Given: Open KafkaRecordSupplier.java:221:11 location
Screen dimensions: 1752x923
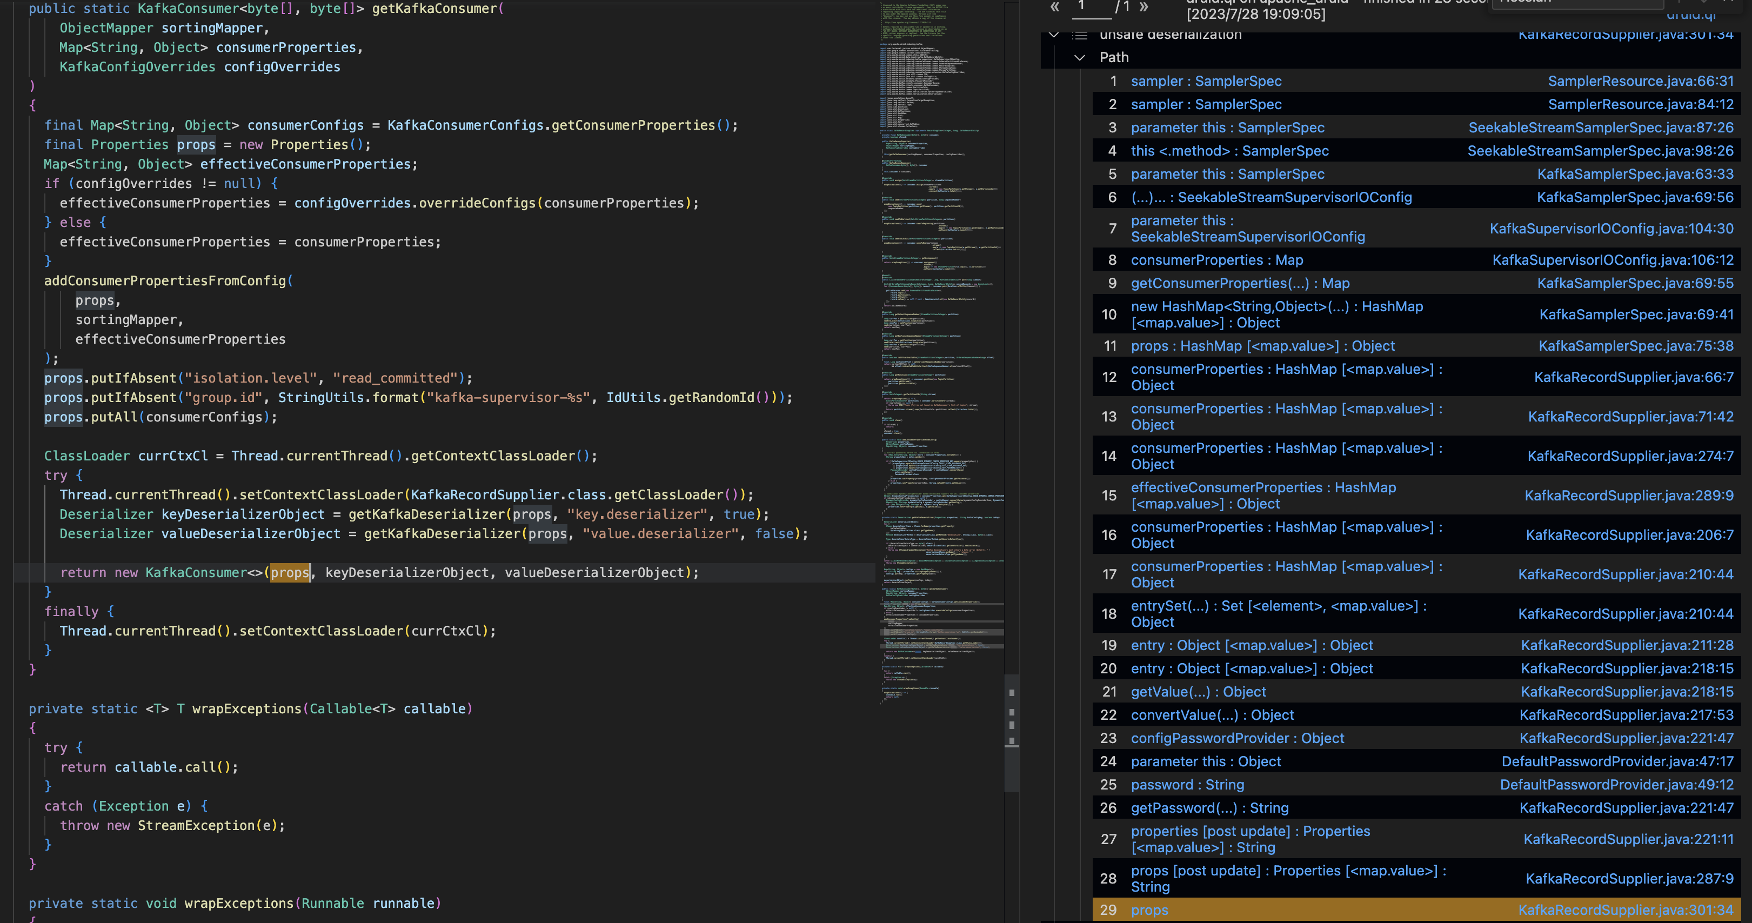Looking at the screenshot, I should tap(1628, 839).
